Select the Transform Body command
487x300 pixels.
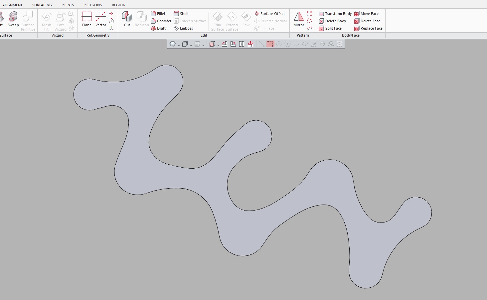click(x=335, y=14)
